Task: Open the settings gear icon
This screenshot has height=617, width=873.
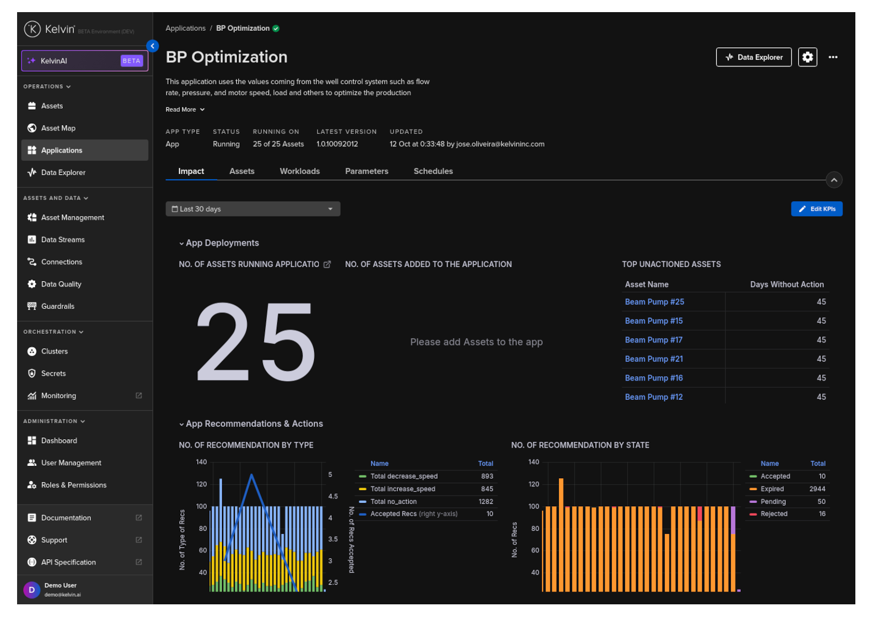Action: tap(807, 57)
